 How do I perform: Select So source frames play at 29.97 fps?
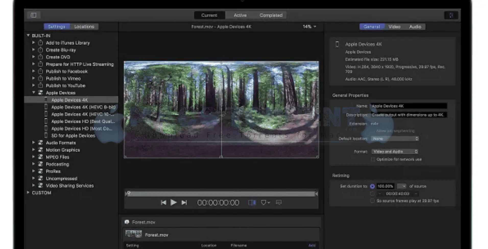tap(372, 201)
